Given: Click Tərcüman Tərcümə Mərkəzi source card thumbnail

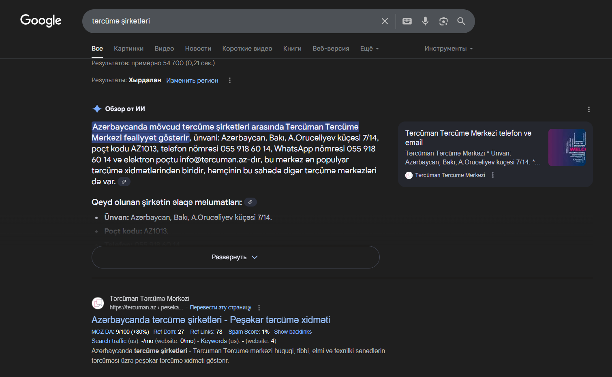Looking at the screenshot, I should (567, 147).
